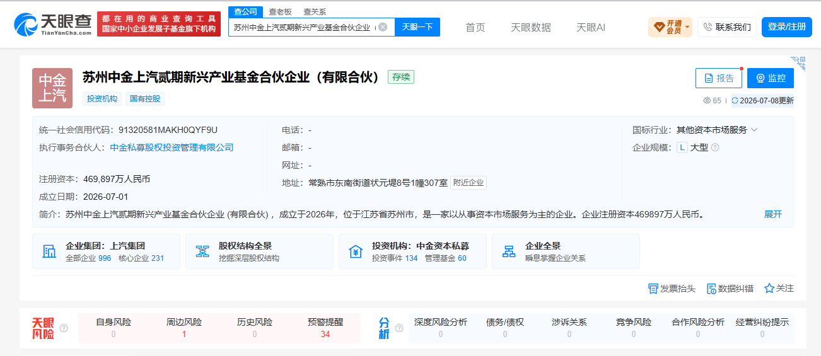Click the registered capital 469,897万人民币
821x356 pixels.
[117, 179]
